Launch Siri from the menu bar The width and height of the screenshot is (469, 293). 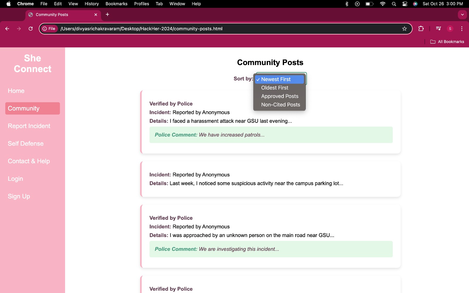pyautogui.click(x=415, y=4)
